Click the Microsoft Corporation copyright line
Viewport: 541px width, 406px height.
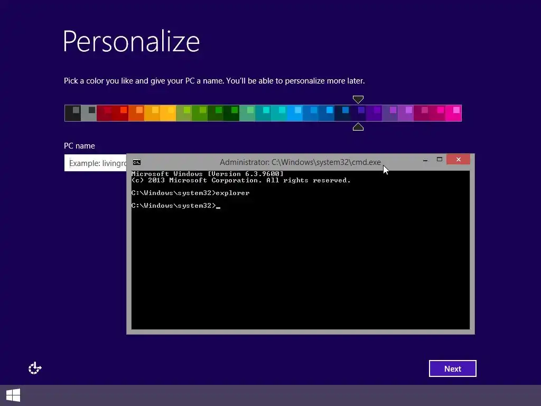[x=241, y=180]
